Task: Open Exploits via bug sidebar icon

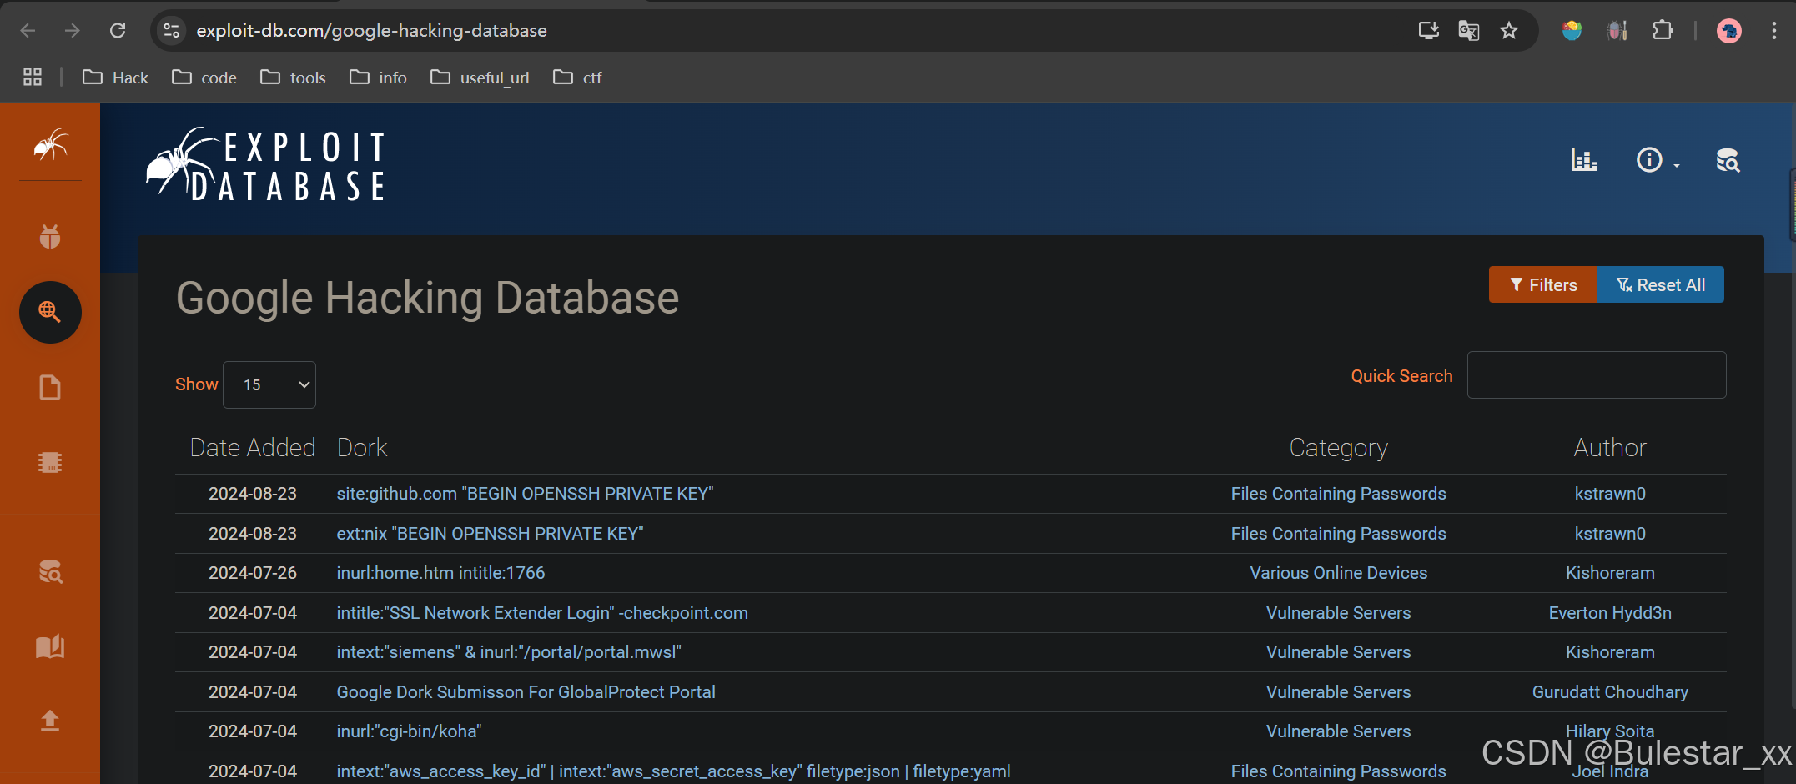Action: pyautogui.click(x=50, y=237)
